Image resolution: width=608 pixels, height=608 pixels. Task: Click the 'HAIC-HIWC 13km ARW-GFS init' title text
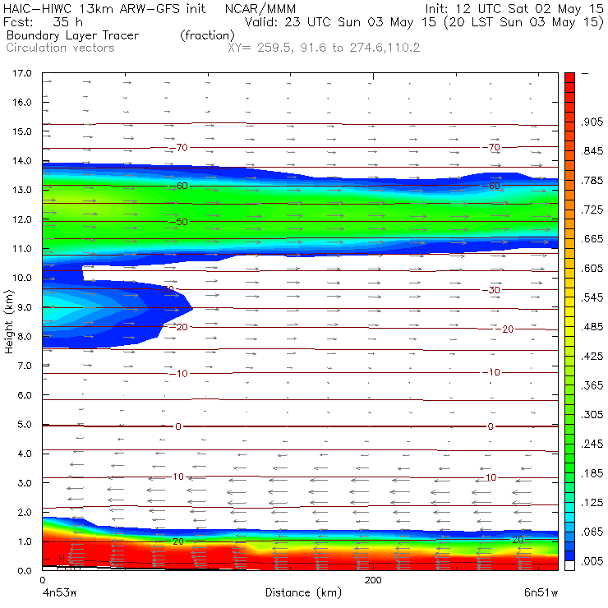tap(104, 8)
